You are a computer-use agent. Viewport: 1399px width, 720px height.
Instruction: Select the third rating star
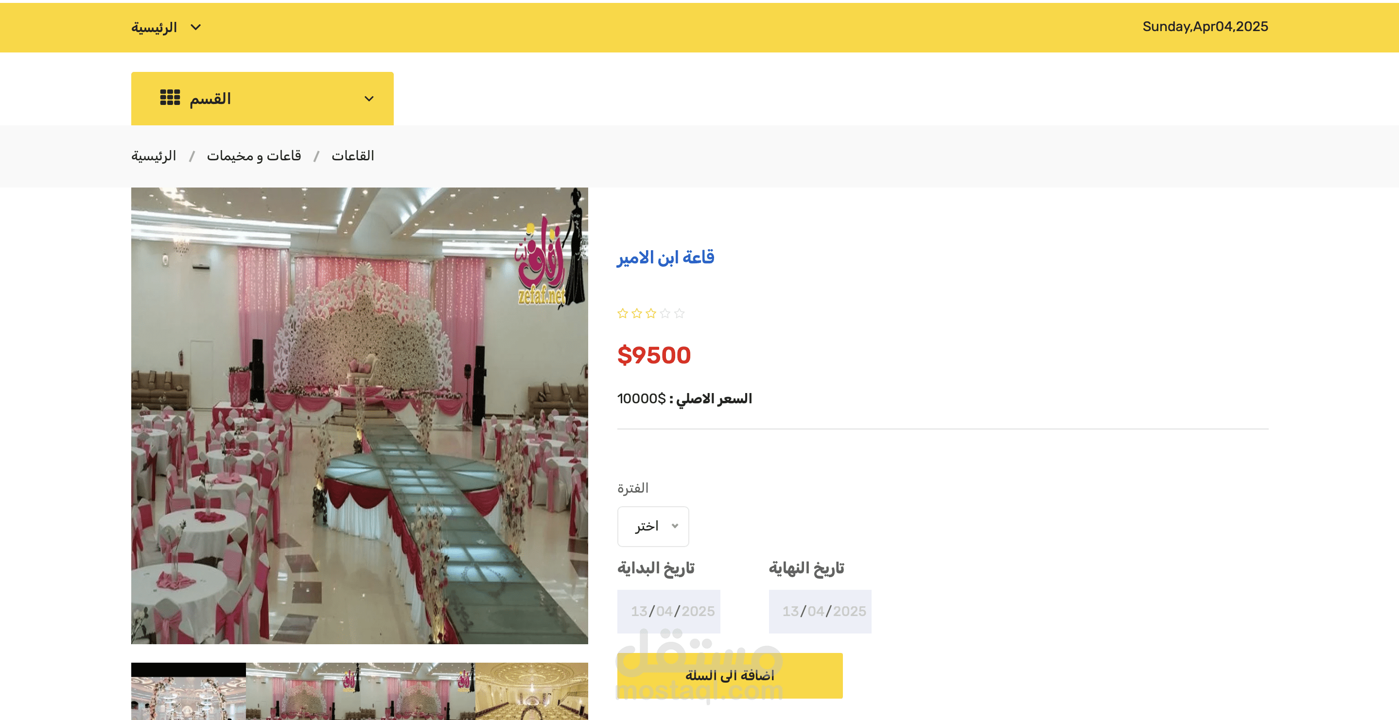click(x=650, y=313)
